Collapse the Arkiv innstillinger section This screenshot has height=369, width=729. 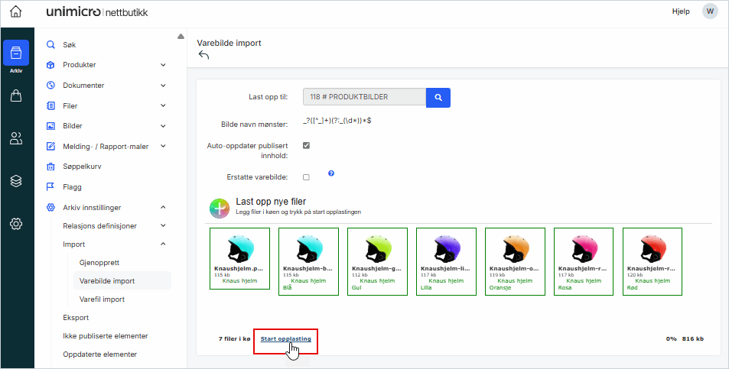click(163, 207)
